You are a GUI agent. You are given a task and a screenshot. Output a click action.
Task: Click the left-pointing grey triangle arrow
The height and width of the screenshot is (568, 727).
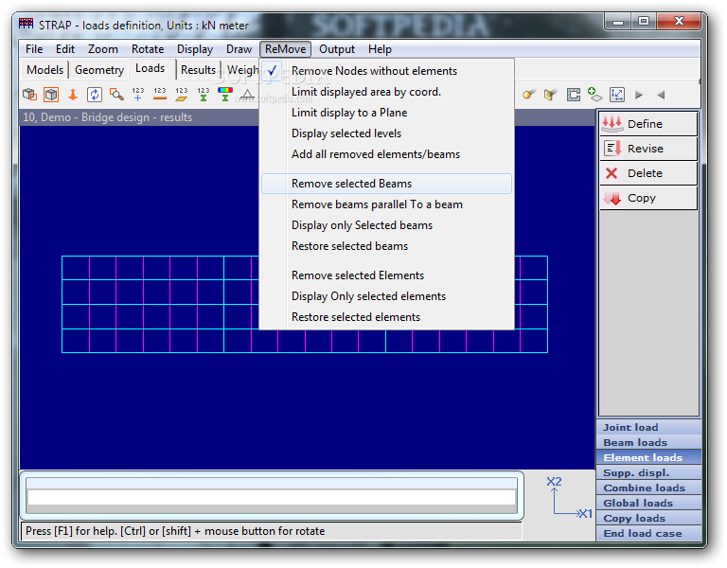[x=661, y=95]
